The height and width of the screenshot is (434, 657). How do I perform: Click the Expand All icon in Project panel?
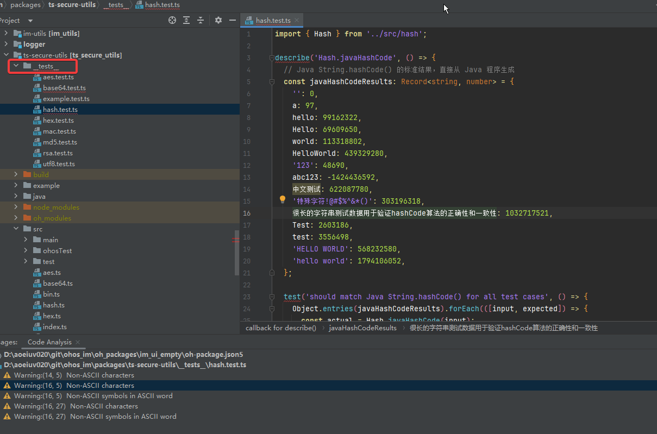(186, 20)
